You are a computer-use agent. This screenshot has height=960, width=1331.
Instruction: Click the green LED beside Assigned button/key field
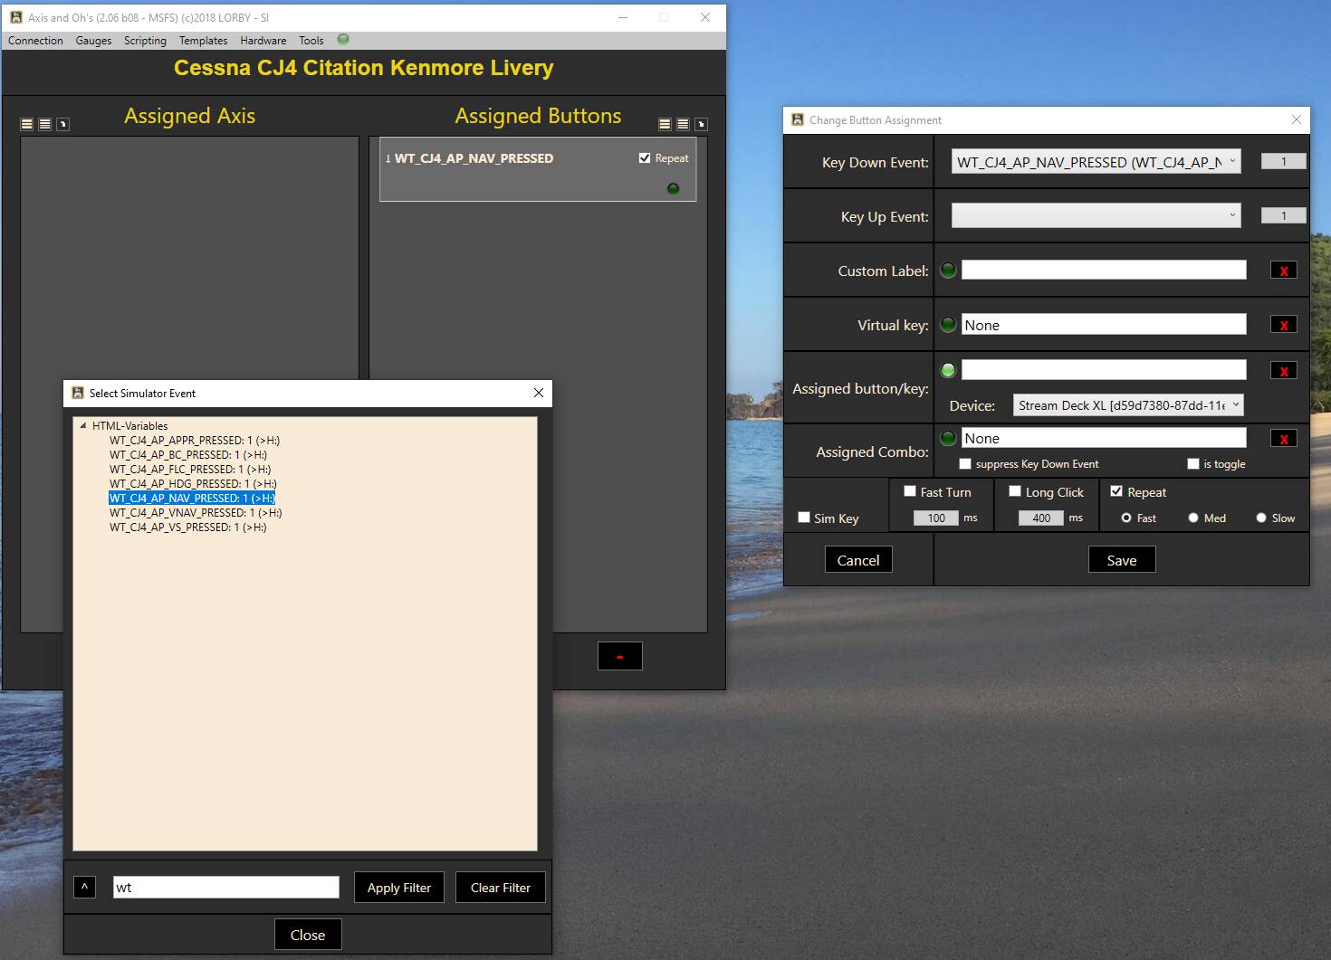pos(948,370)
